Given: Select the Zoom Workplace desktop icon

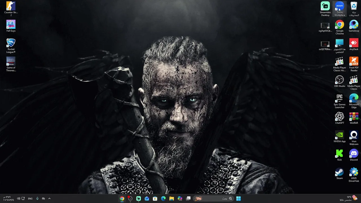Looking at the screenshot, I should 340,9.
